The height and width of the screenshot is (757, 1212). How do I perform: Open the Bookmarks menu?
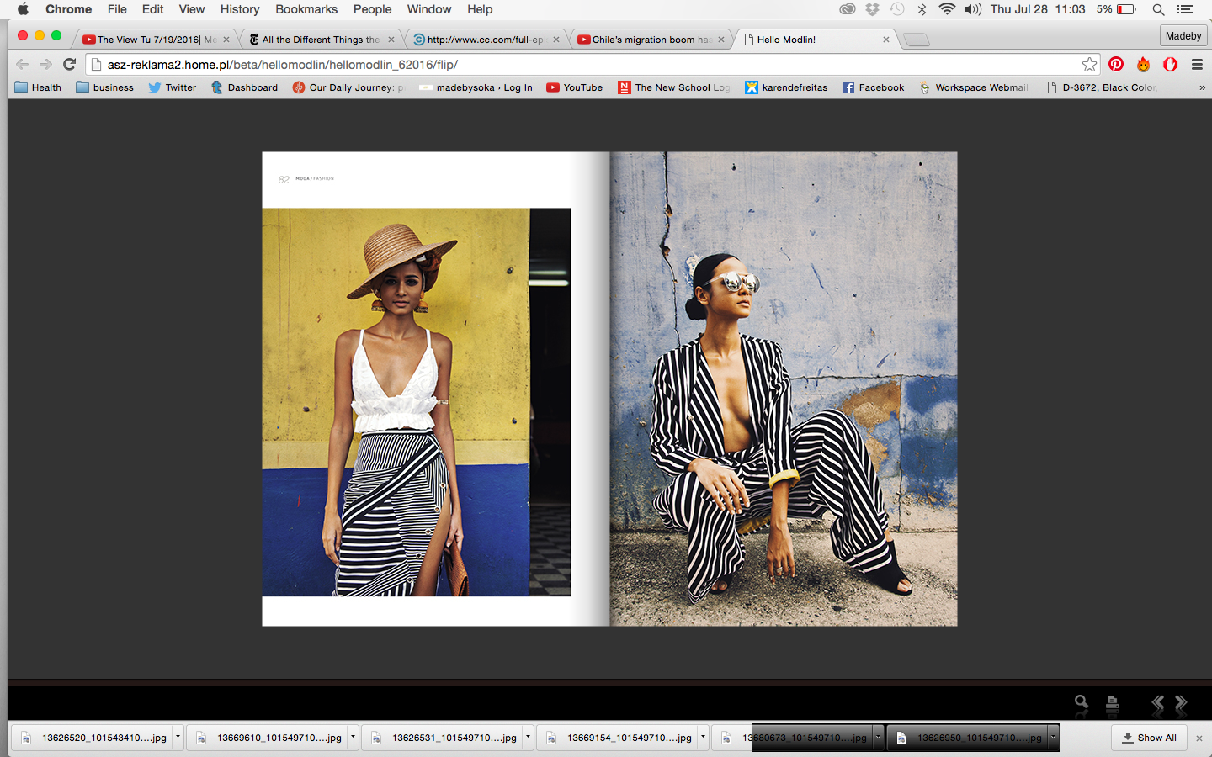tap(306, 9)
